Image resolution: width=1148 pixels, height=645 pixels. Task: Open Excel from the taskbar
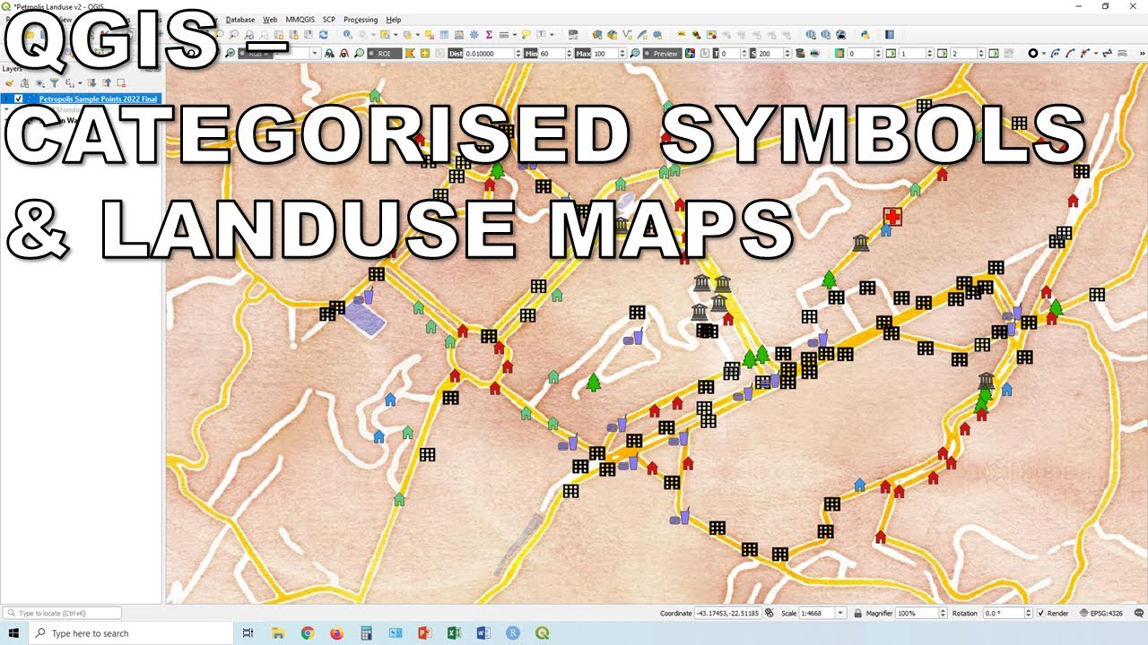(455, 632)
